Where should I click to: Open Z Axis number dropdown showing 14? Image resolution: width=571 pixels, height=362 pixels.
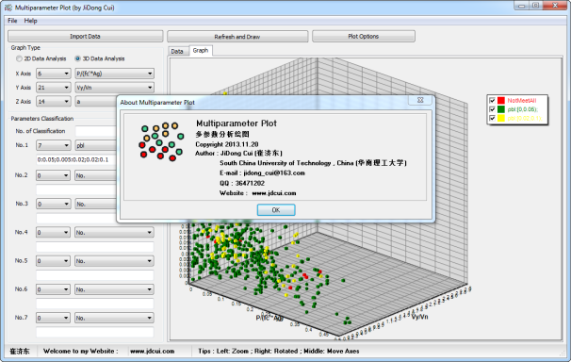tap(53, 102)
